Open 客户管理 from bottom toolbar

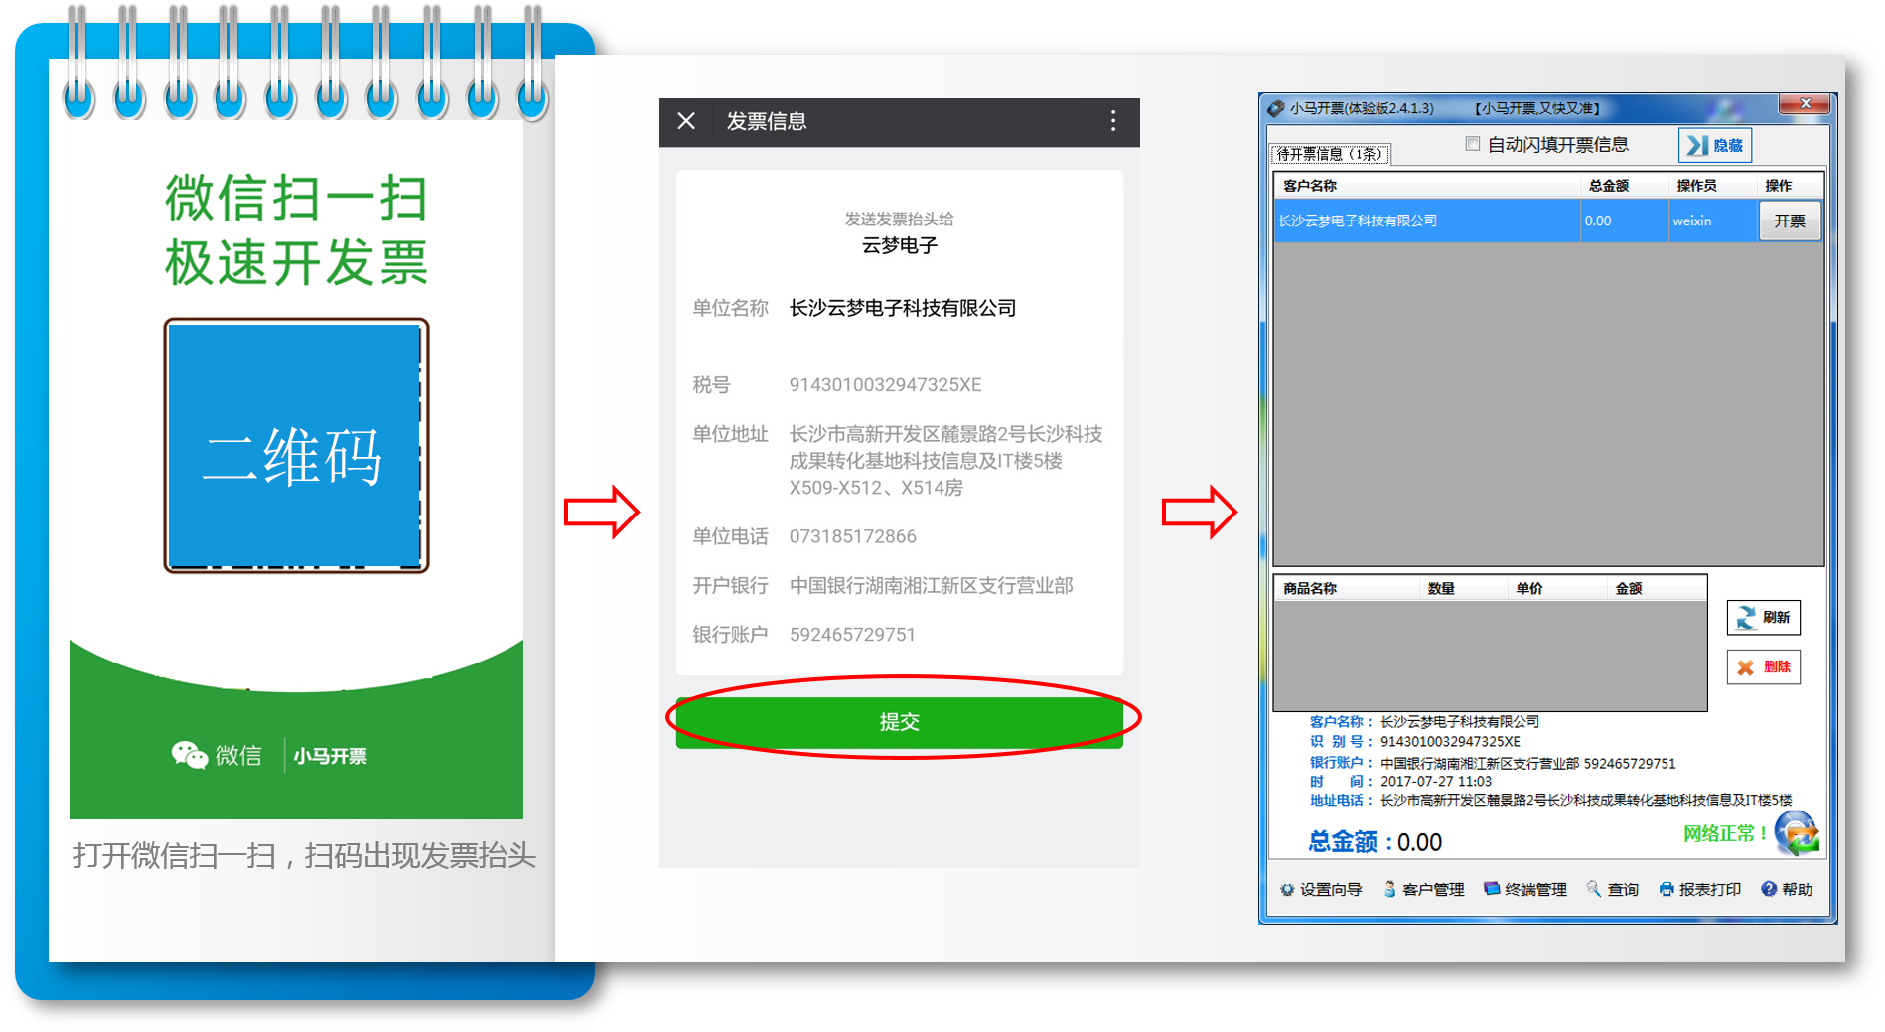coord(1423,890)
